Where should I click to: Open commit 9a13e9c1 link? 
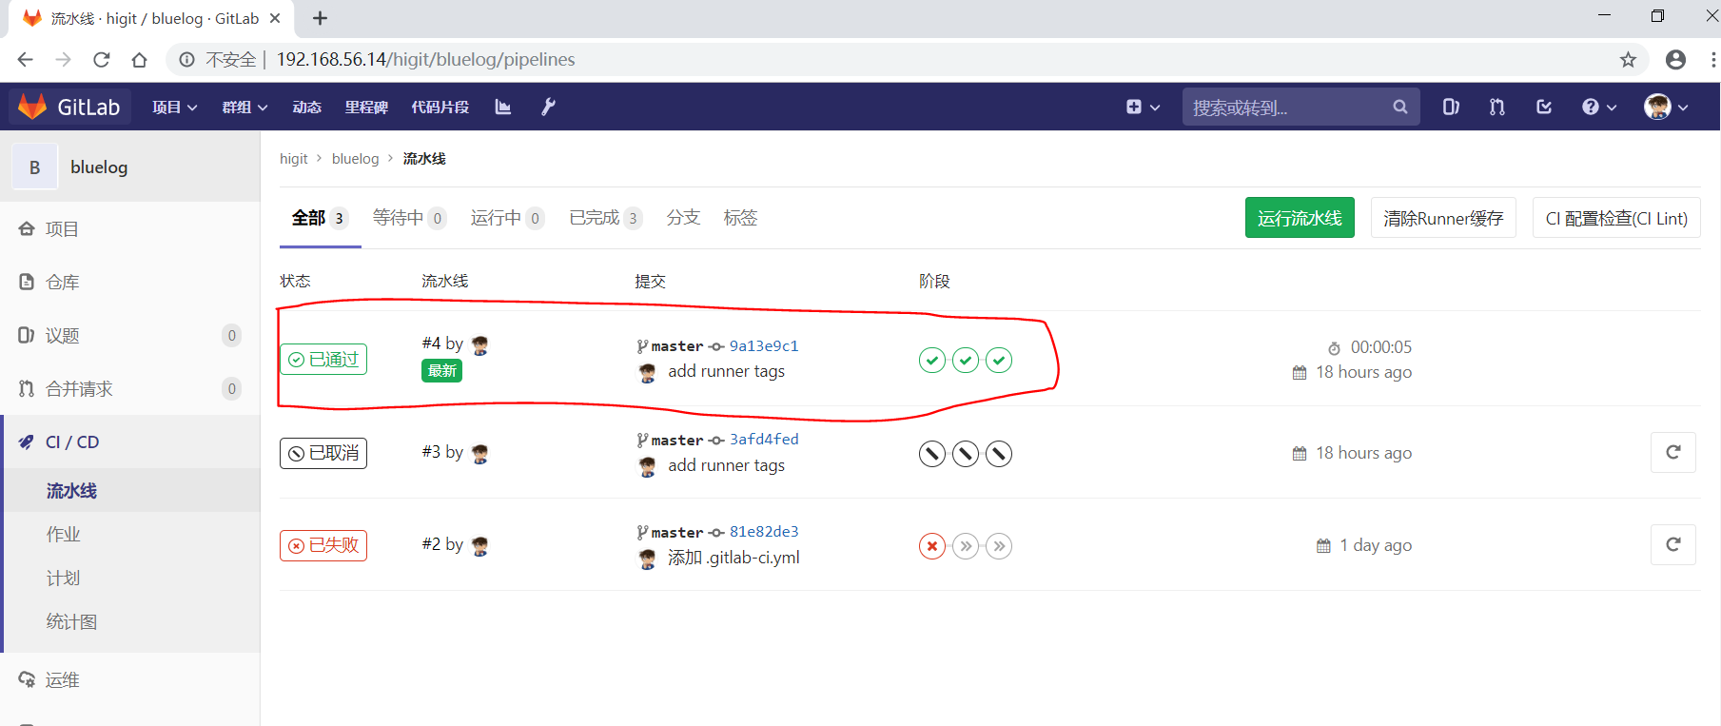764,345
